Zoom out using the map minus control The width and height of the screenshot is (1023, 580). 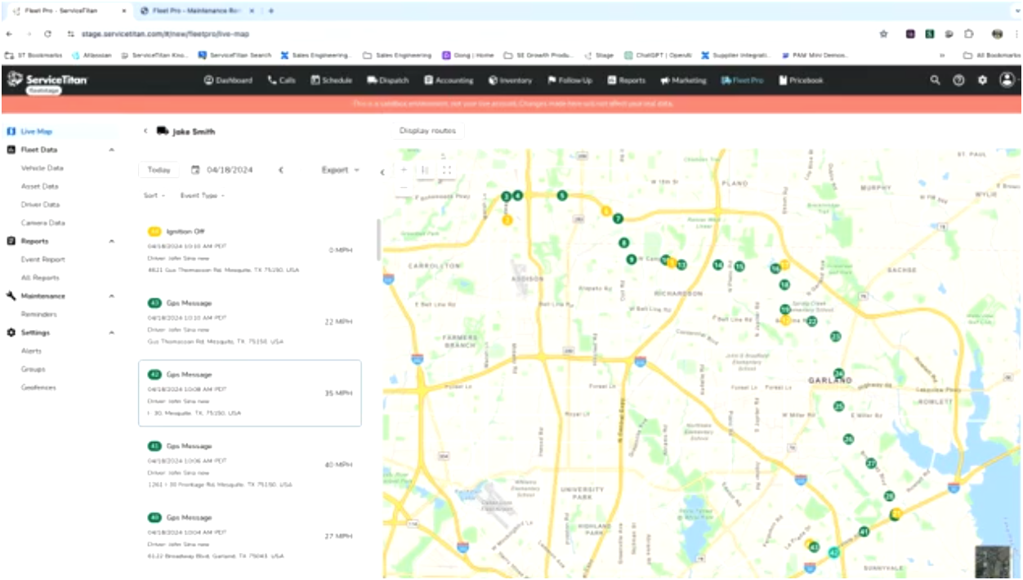[404, 188]
